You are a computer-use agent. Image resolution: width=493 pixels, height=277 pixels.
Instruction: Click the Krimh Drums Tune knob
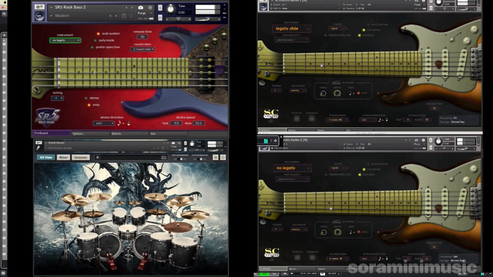pyautogui.click(x=192, y=144)
